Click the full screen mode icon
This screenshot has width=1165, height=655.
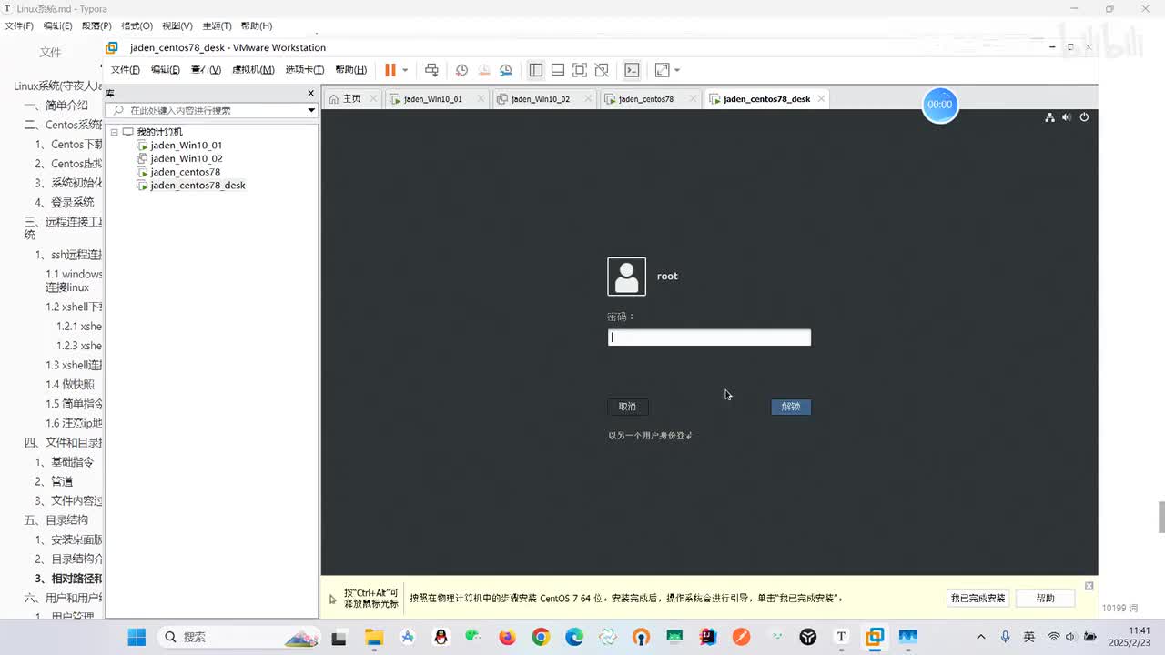pos(580,70)
